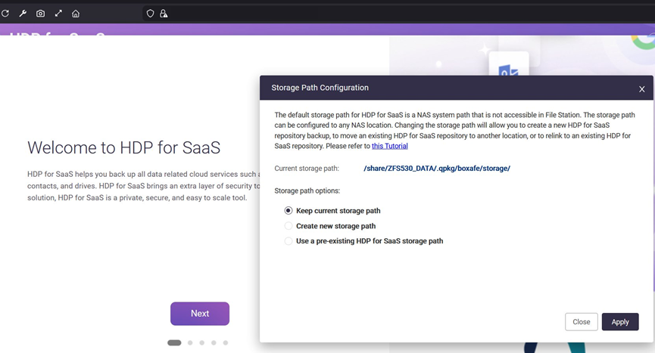Open the wrench tools icon

[x=23, y=14]
